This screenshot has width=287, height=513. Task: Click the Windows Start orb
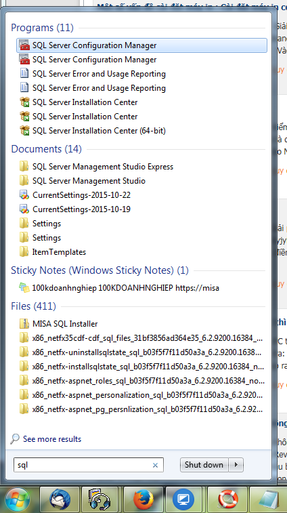[x=18, y=500]
